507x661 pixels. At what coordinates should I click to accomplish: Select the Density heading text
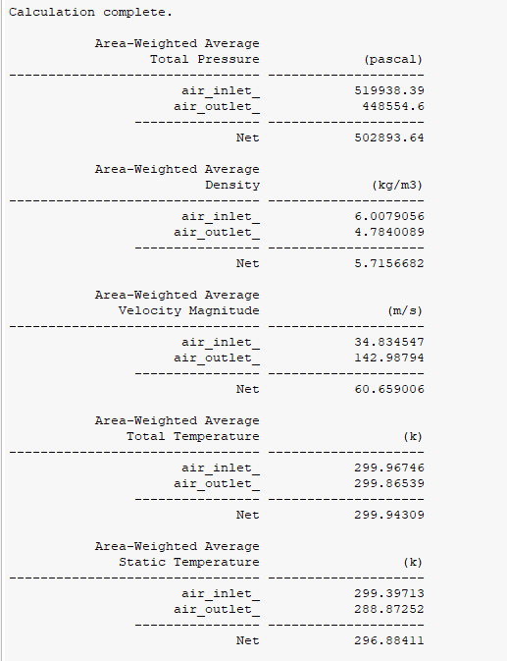(x=232, y=185)
